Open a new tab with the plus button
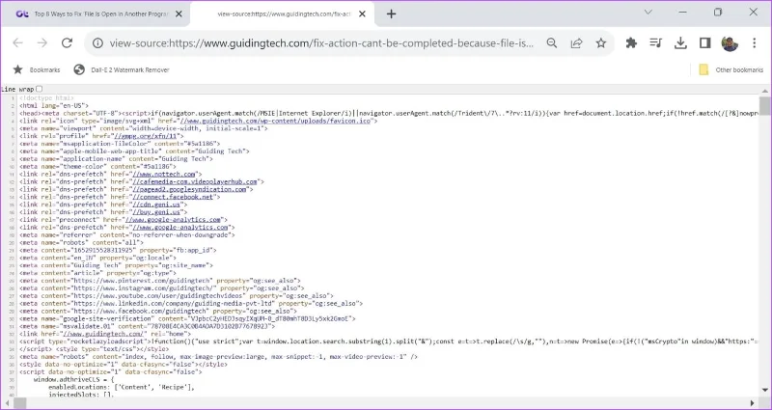Image resolution: width=772 pixels, height=410 pixels. click(x=391, y=14)
